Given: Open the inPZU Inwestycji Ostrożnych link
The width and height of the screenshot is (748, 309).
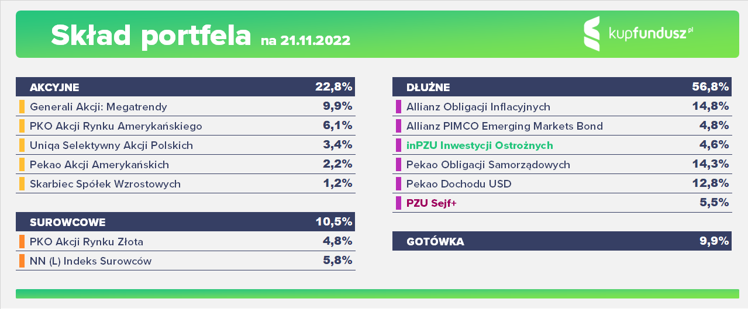Looking at the screenshot, I should tap(480, 145).
